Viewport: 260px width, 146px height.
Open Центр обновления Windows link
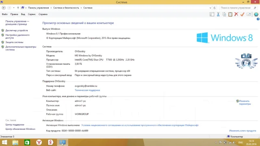pos(20,129)
